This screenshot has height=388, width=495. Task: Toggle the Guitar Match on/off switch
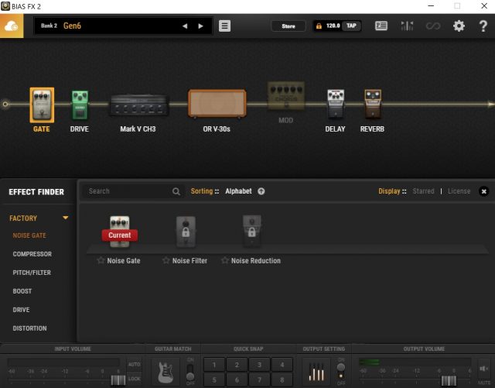click(x=190, y=372)
